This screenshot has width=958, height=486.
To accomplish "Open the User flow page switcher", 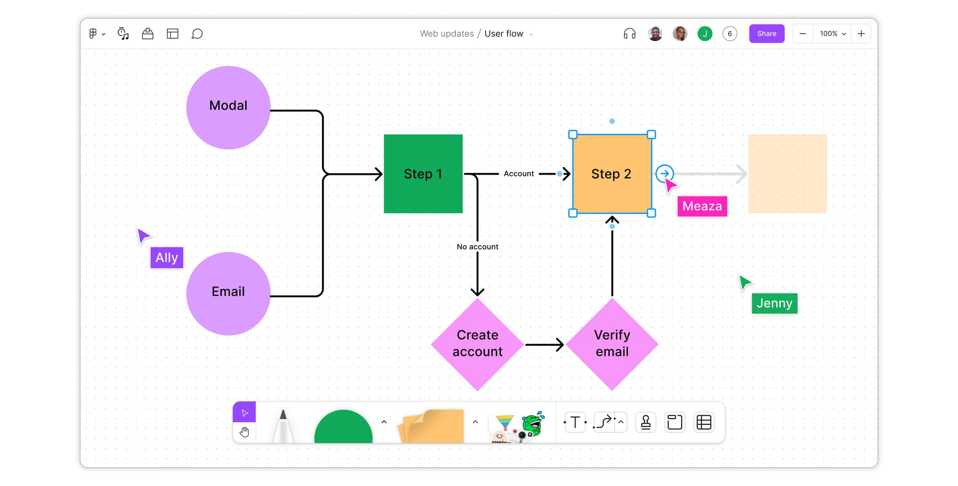I will [531, 34].
